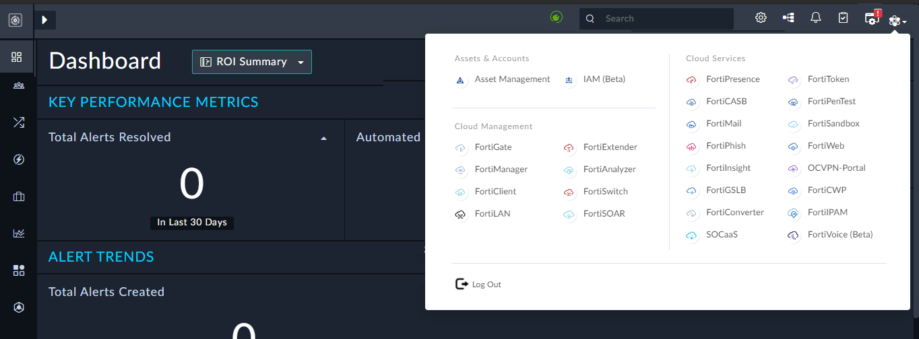Open the briefcase sidebar icon
This screenshot has height=339, width=919.
tap(18, 196)
